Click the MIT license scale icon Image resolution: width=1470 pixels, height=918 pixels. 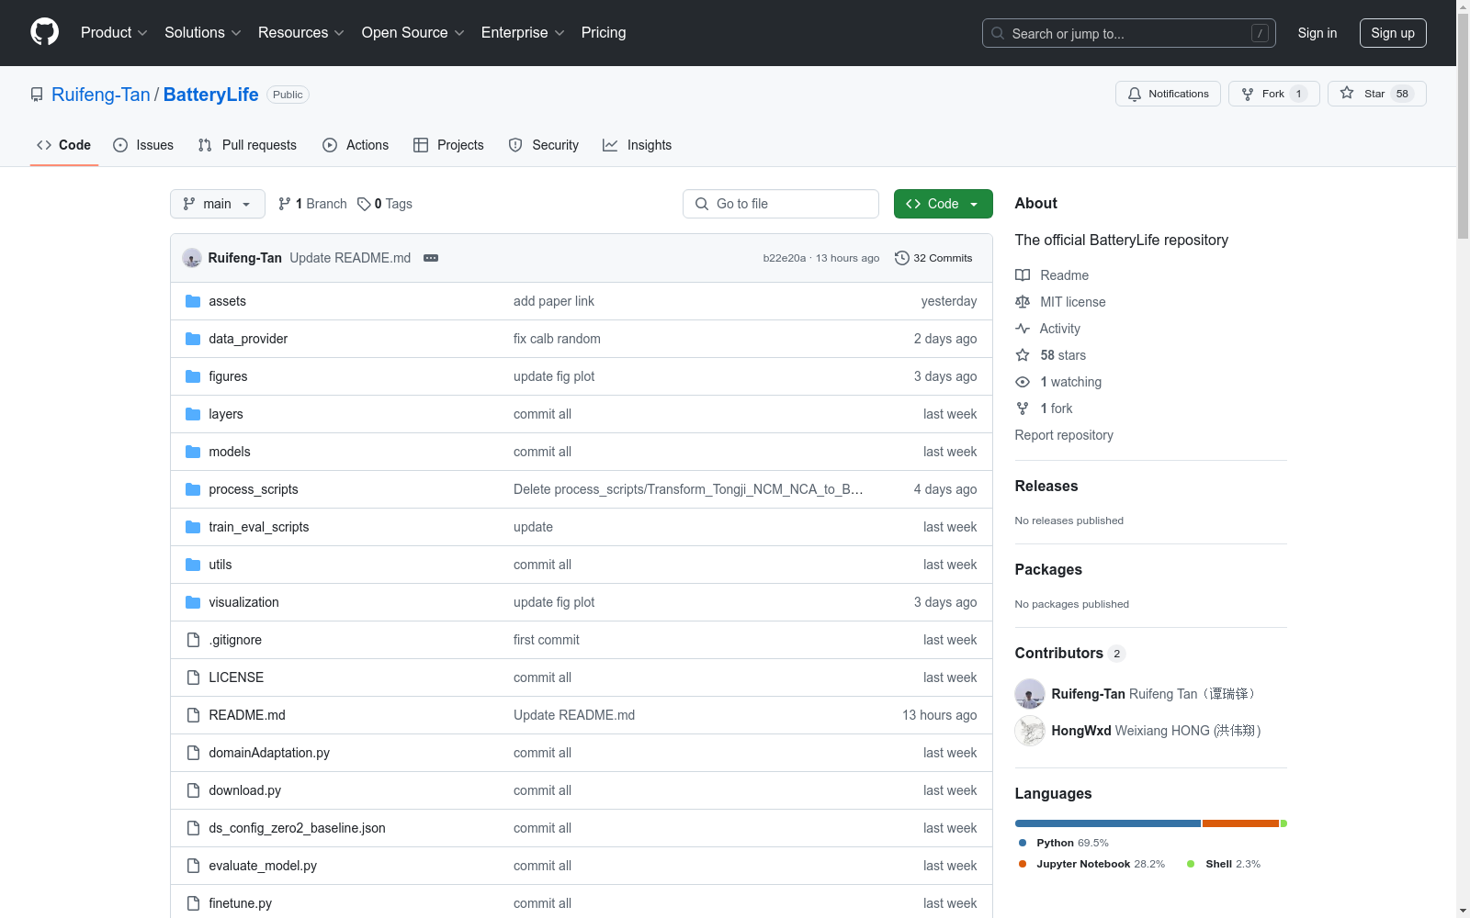[1023, 302]
